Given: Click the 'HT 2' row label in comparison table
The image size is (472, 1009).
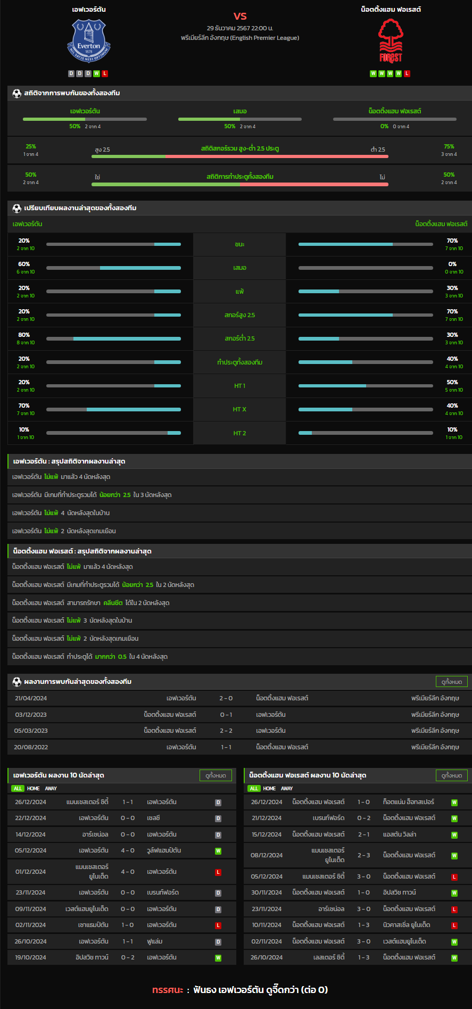Looking at the screenshot, I should click(239, 433).
